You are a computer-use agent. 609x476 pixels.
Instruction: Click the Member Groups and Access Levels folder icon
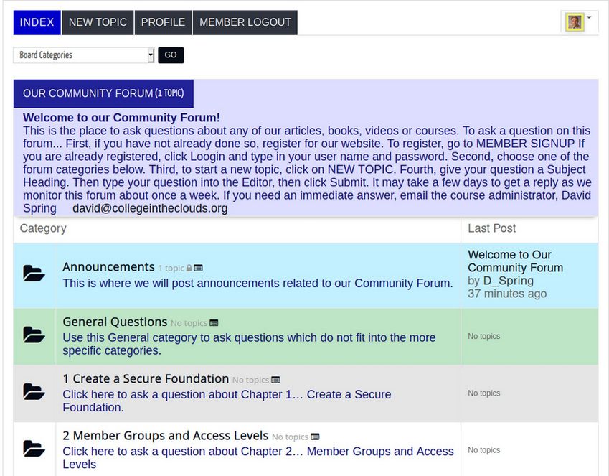tap(34, 449)
